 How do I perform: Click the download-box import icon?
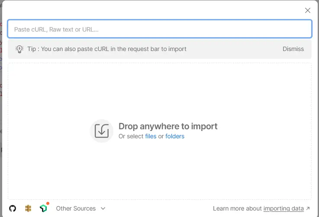[x=101, y=131]
